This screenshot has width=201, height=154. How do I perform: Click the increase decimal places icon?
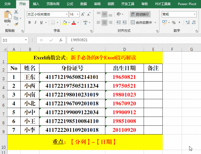click(x=187, y=23)
